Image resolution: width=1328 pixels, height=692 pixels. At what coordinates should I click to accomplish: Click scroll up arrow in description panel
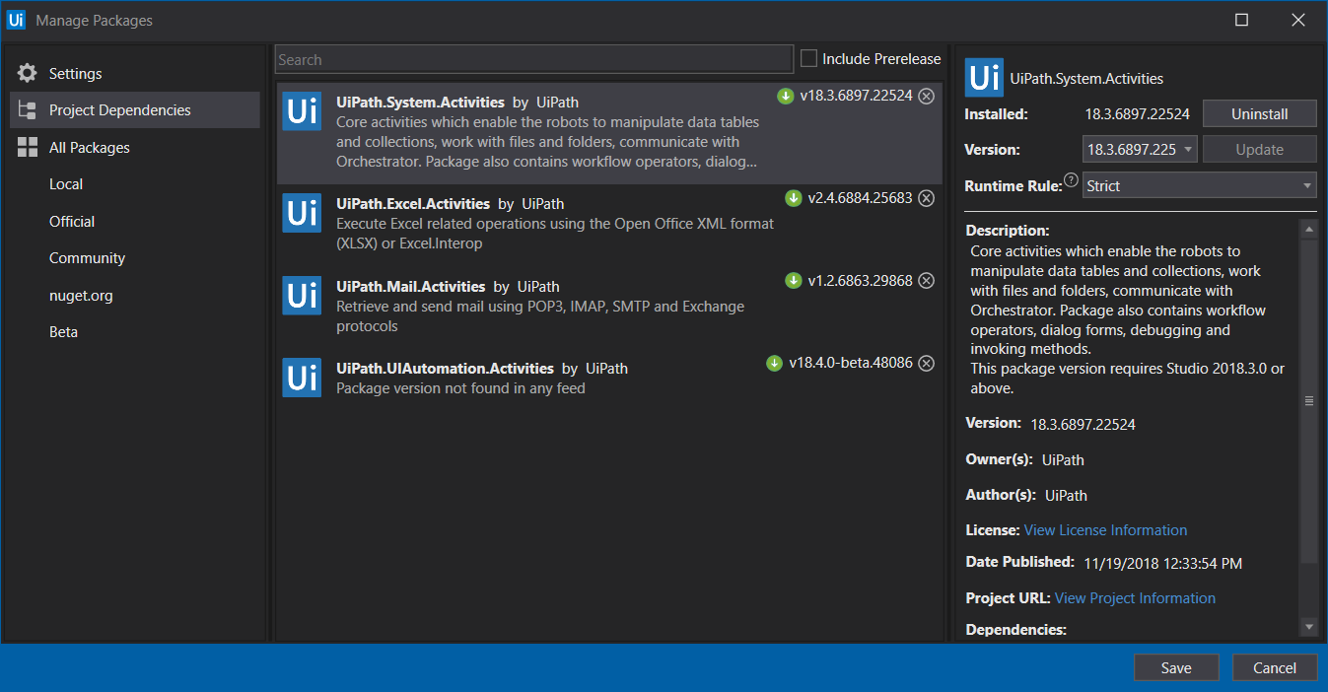pos(1309,230)
